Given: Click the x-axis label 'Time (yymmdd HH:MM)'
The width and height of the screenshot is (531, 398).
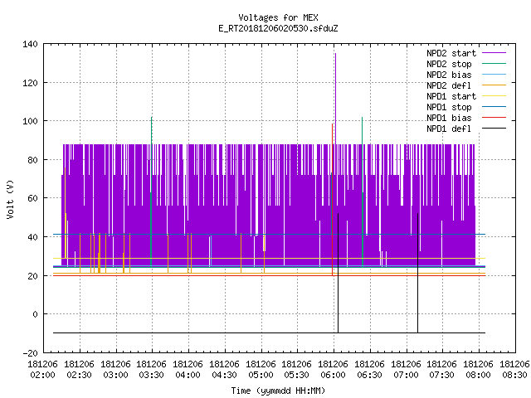Looking at the screenshot, I should [x=278, y=391].
